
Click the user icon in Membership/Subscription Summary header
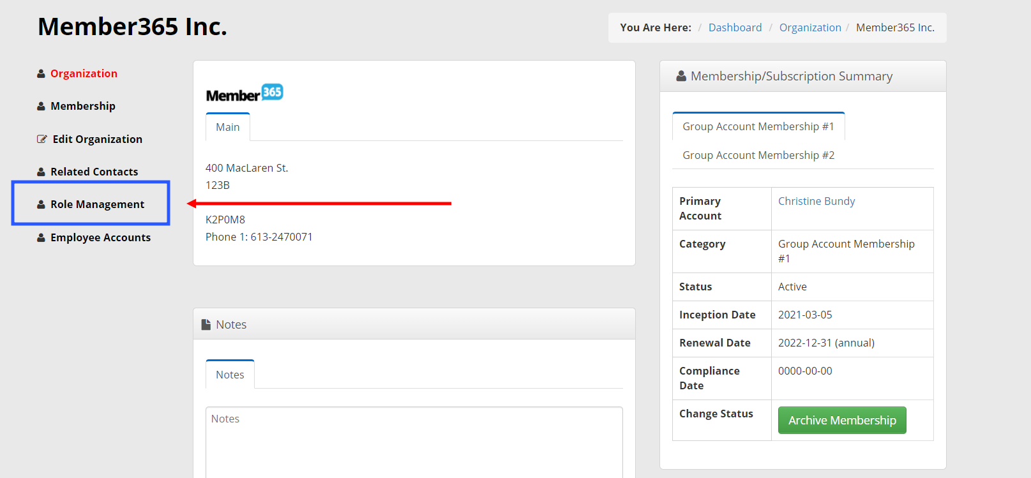coord(681,76)
